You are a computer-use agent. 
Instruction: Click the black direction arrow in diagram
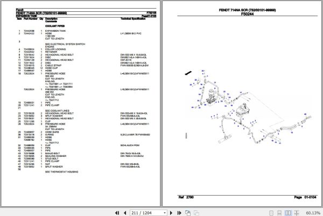(188, 73)
